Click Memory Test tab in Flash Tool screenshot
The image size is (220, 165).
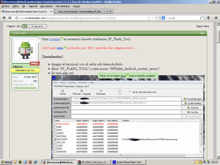coord(82,86)
